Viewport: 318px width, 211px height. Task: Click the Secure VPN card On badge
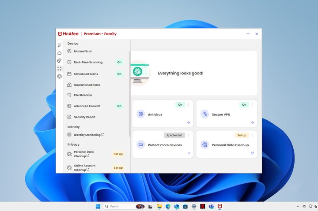coord(244,104)
